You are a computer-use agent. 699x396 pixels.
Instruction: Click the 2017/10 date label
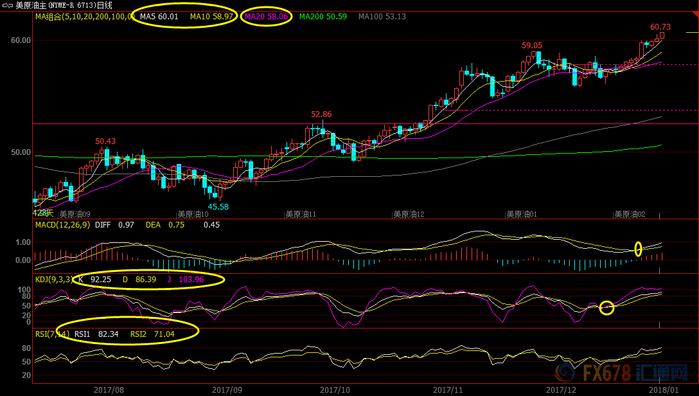[335, 390]
